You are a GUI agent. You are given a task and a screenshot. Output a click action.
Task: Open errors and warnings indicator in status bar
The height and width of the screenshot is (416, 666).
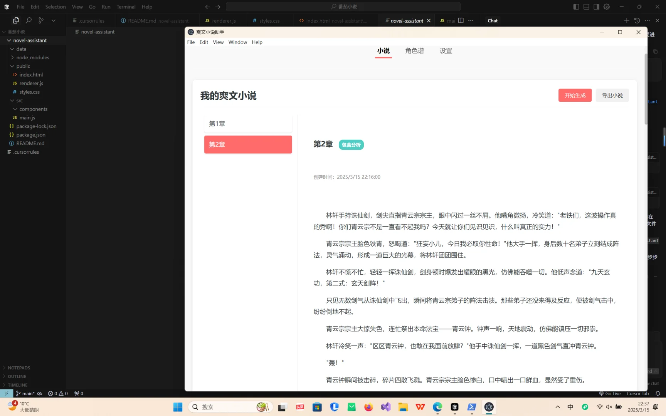(58, 393)
